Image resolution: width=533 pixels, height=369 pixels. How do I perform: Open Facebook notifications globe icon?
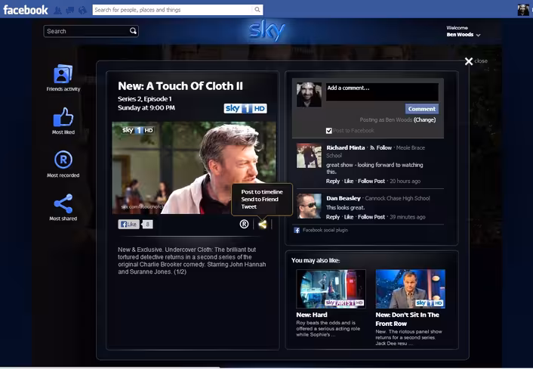[x=82, y=11]
